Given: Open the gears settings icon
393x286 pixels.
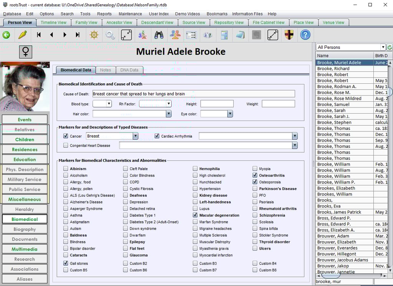Looking at the screenshot, I should [110, 35].
